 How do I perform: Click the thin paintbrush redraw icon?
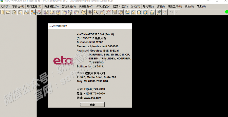tap(165, 12)
